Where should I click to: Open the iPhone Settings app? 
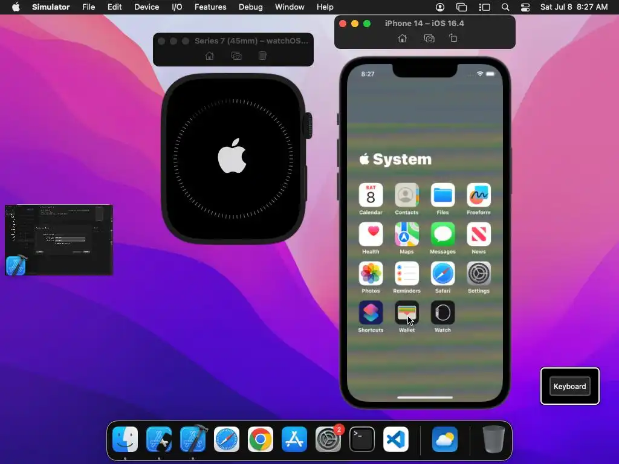click(479, 274)
